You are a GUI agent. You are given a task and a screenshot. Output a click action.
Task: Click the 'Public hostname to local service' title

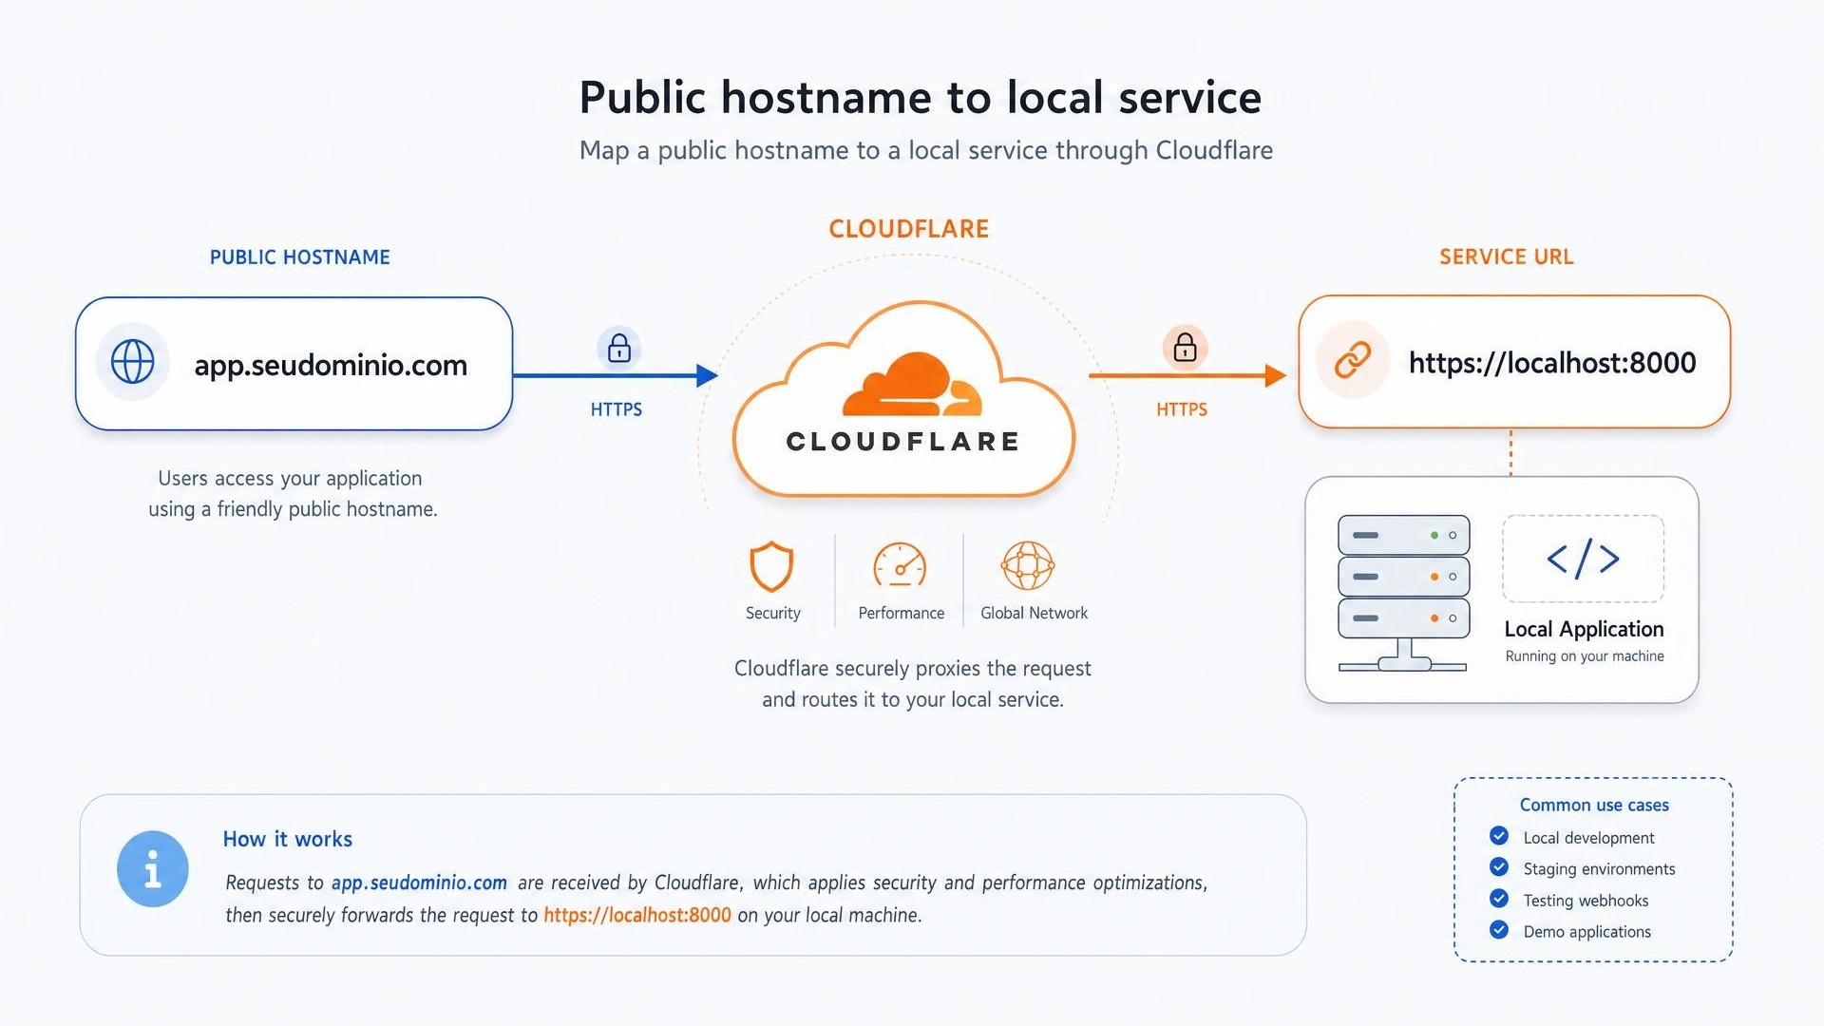[x=921, y=97]
